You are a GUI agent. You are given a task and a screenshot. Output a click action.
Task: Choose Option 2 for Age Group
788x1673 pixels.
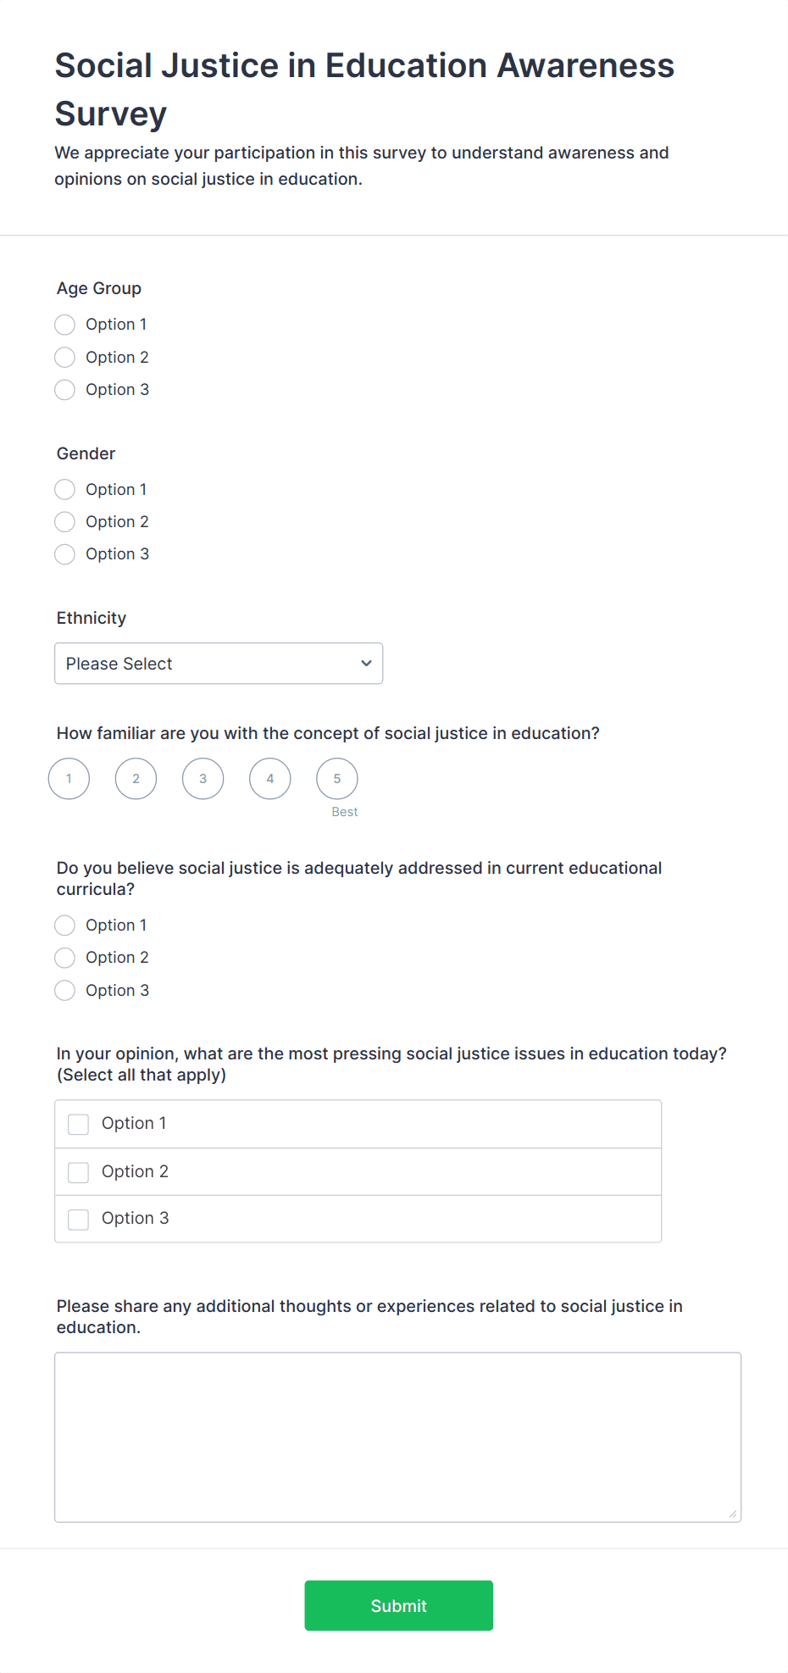point(65,358)
